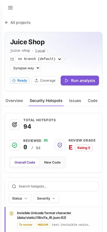Click the text:invisible-unico rule key

click(71, 225)
